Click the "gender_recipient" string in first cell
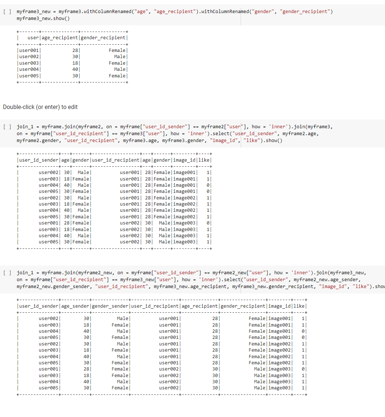 (305, 11)
